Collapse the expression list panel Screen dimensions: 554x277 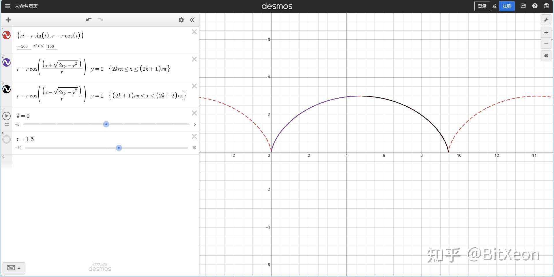pyautogui.click(x=192, y=20)
